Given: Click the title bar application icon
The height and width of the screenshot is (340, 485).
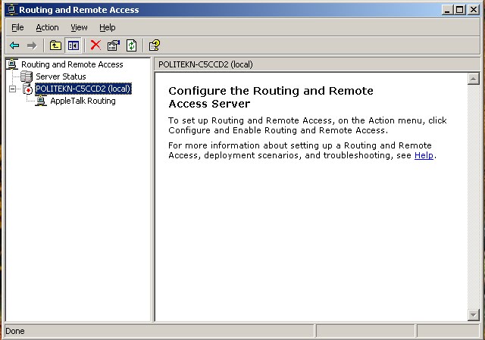Looking at the screenshot, I should [x=12, y=10].
